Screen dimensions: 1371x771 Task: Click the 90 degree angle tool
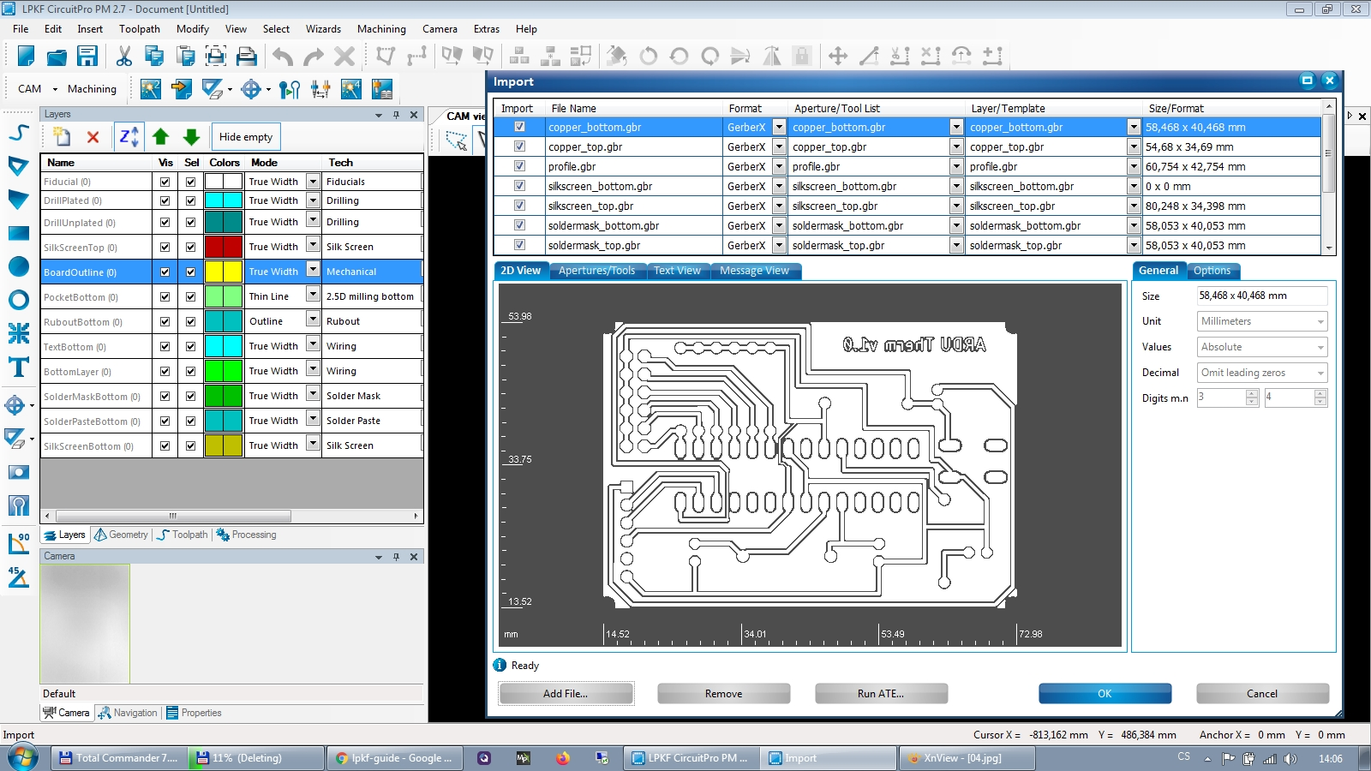click(x=19, y=543)
